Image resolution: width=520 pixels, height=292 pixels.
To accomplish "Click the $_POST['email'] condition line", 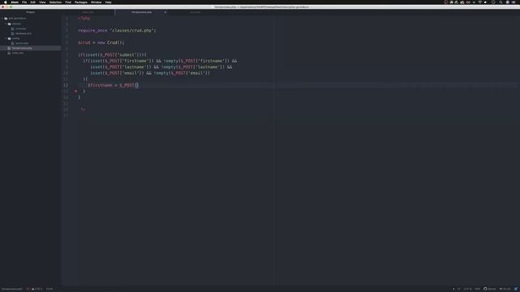I will tap(149, 73).
